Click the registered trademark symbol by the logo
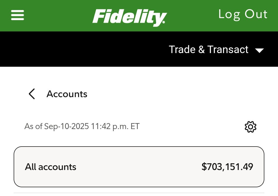Screen dimensions: 278x196 click(163, 25)
